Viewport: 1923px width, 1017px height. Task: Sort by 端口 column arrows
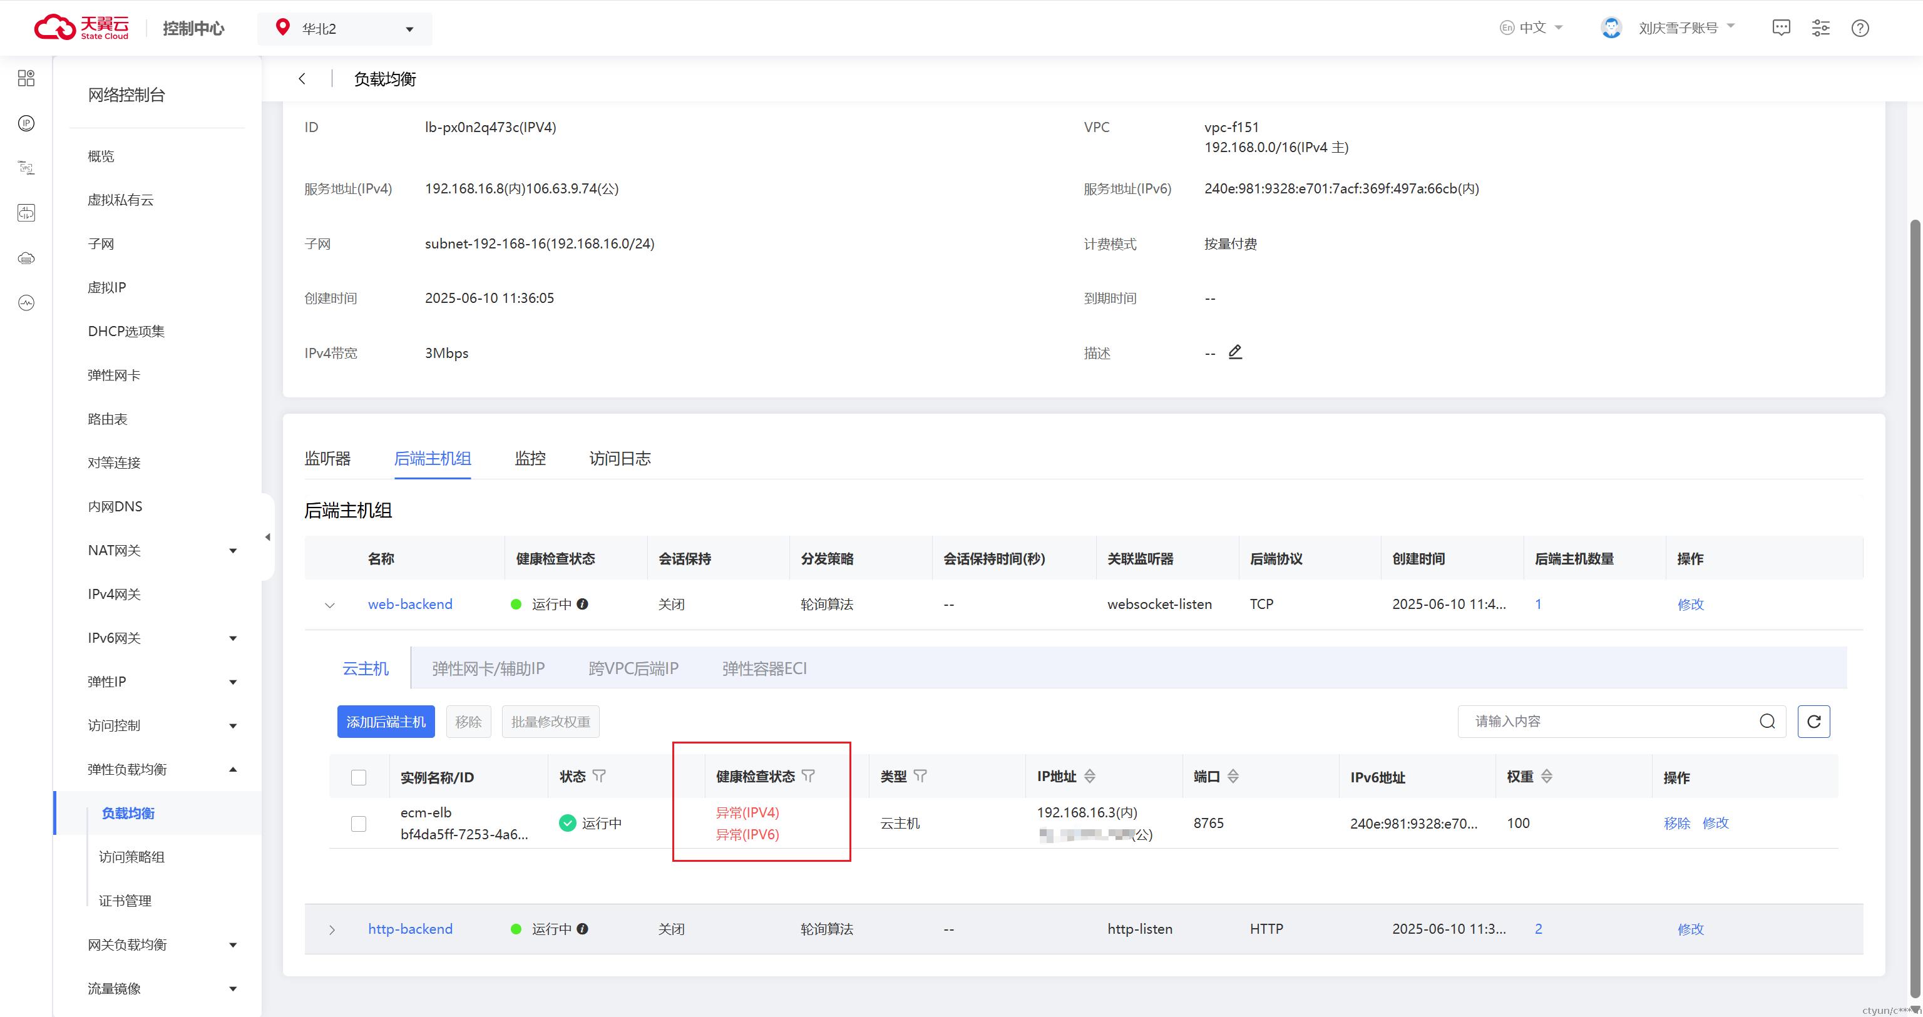coord(1233,776)
